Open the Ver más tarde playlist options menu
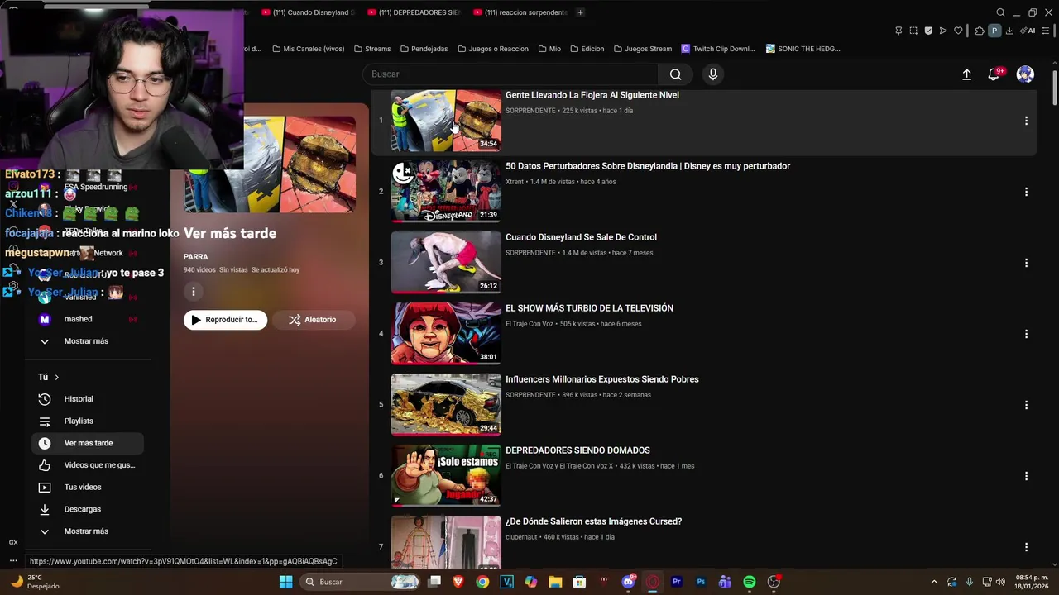Viewport: 1059px width, 595px height. (194, 291)
